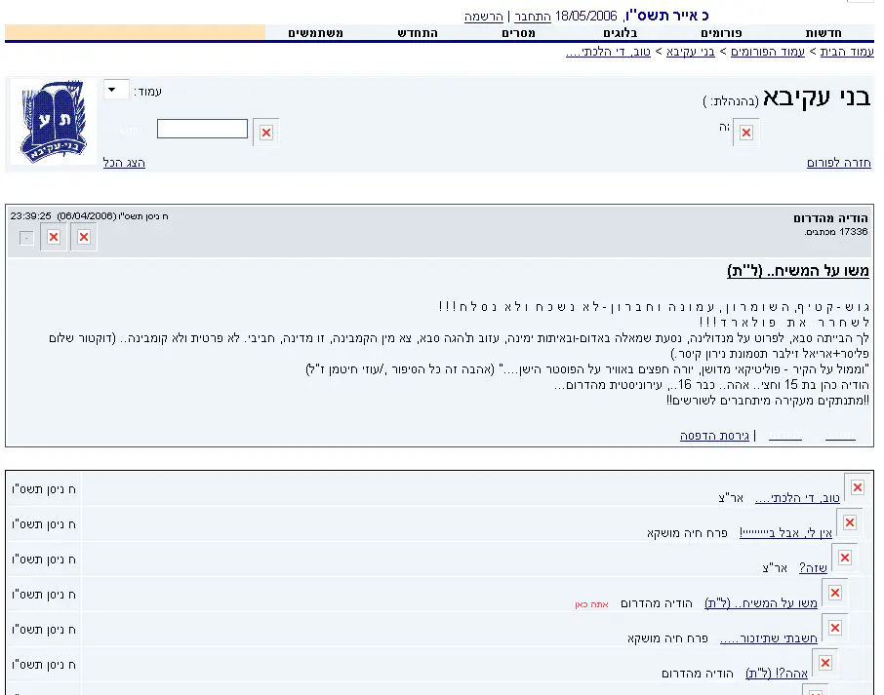Click the Bnei Akiva emblem logo

coord(53,122)
